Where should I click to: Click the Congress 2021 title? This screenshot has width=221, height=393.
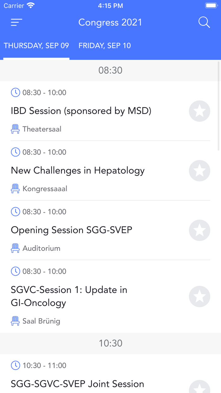110,22
